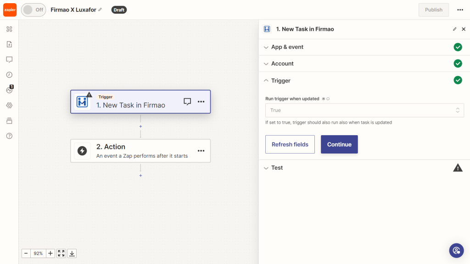Click the help question mark icon
This screenshot has width=470, height=264.
click(x=9, y=136)
